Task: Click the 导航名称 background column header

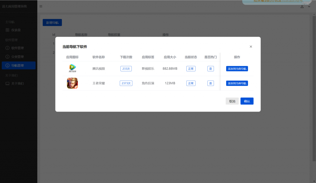Action: (x=81, y=35)
